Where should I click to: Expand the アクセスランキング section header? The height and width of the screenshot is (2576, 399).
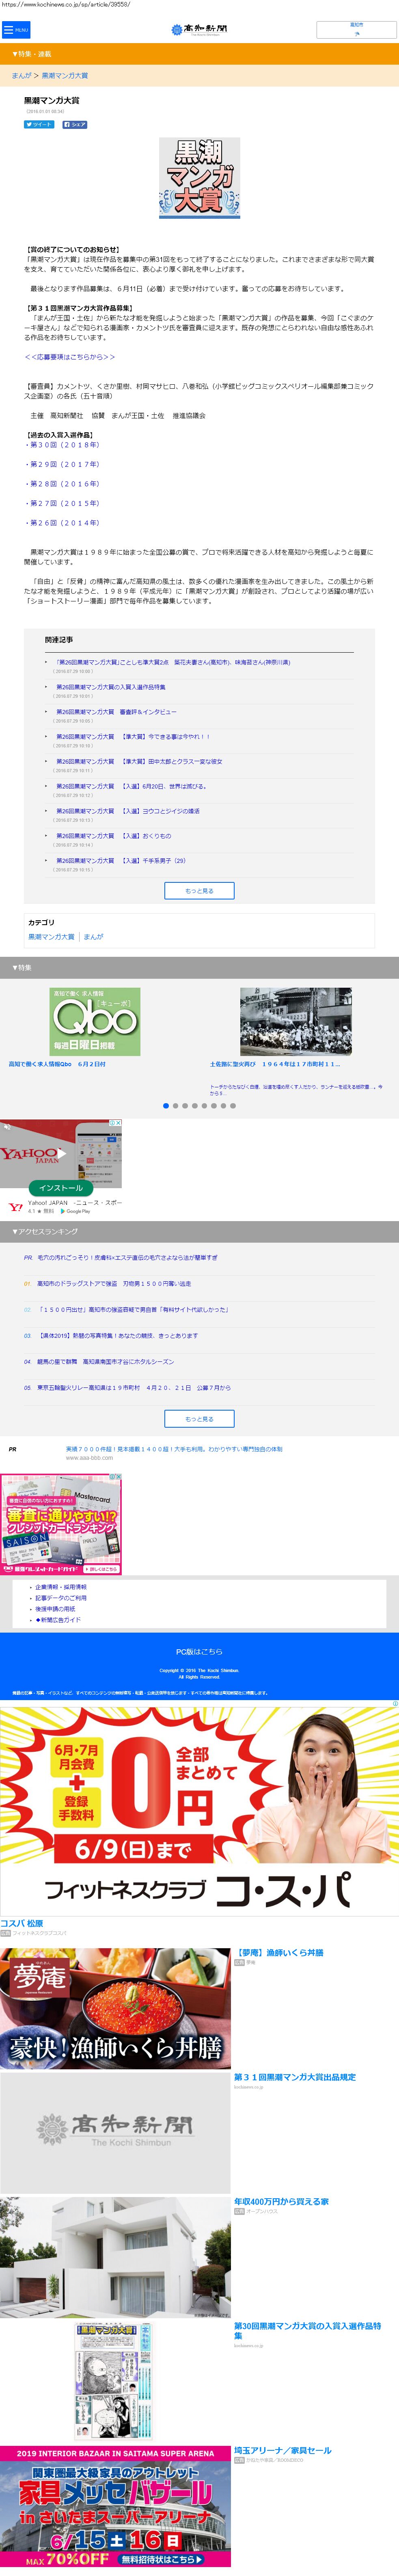200,1231
